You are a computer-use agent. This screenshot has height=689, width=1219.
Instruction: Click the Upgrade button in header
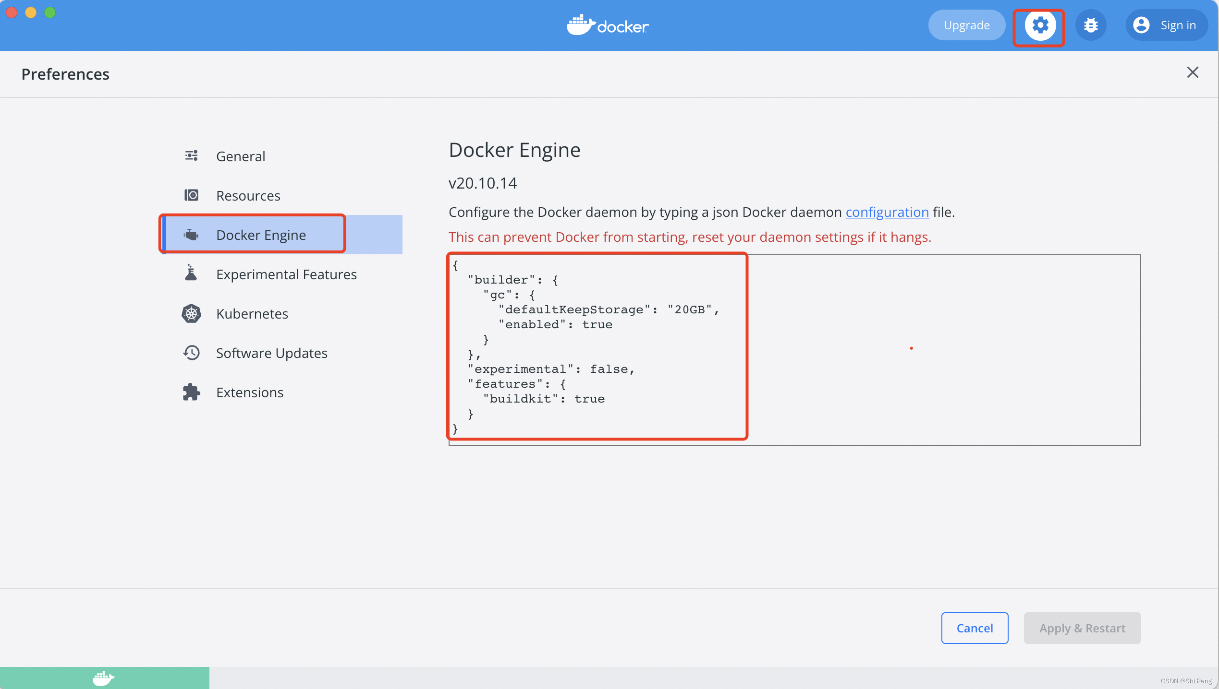966,25
